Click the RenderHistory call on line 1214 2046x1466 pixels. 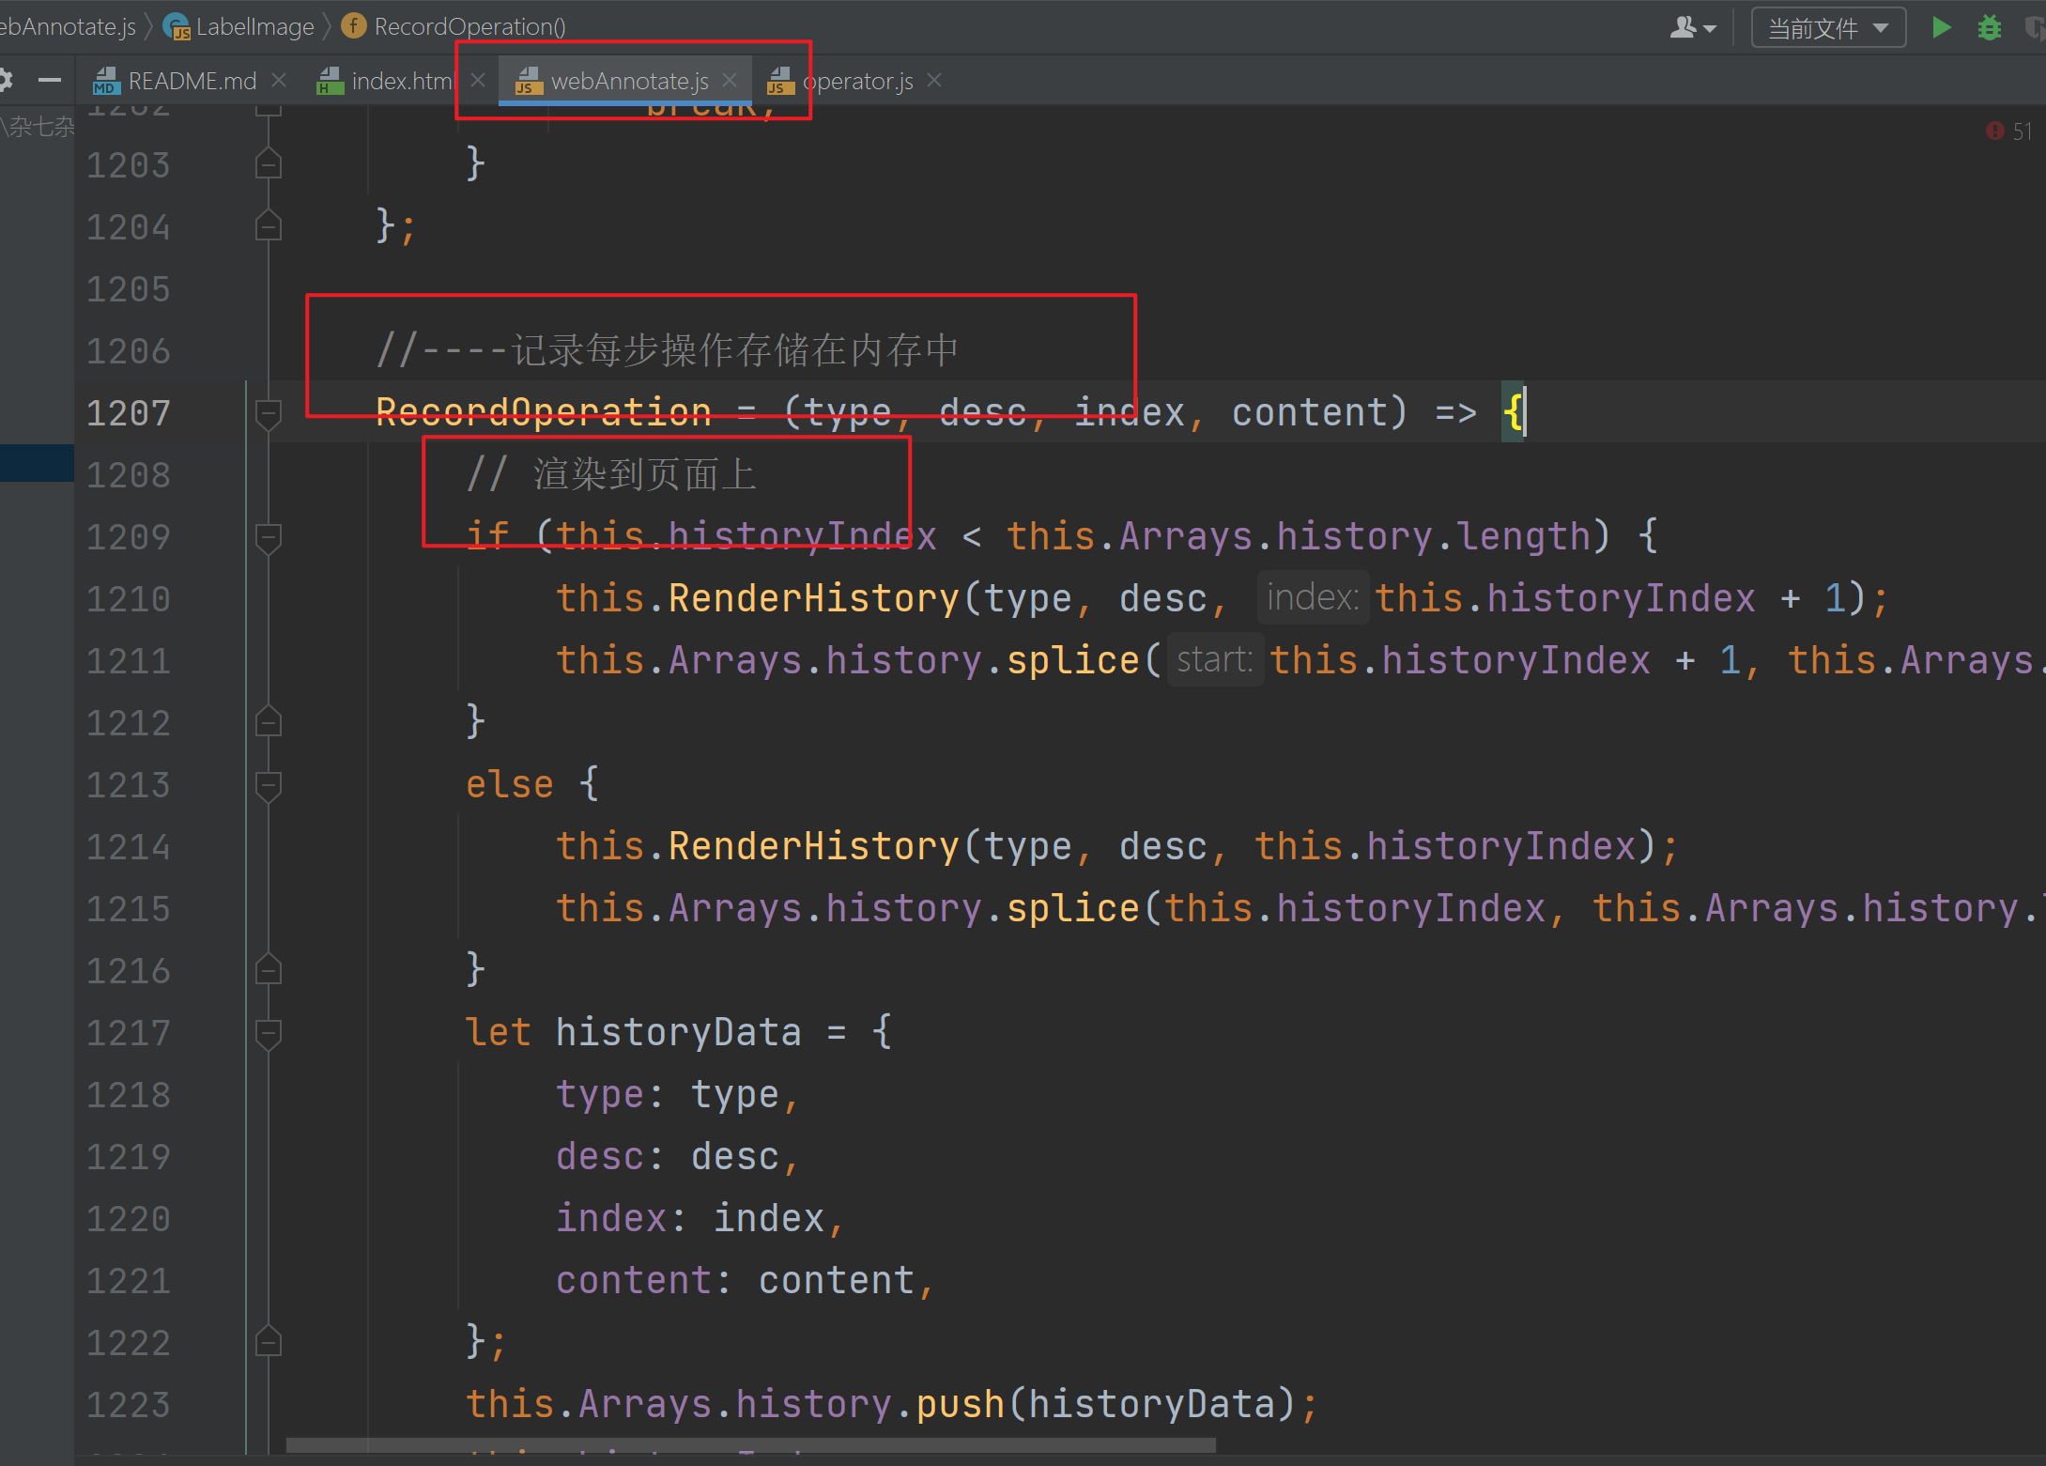[x=814, y=846]
